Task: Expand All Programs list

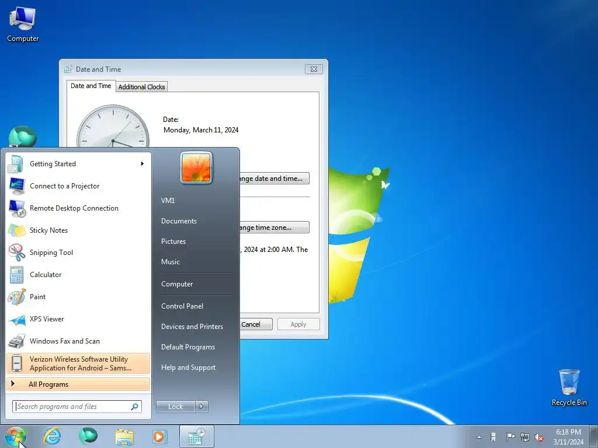Action: (78, 384)
